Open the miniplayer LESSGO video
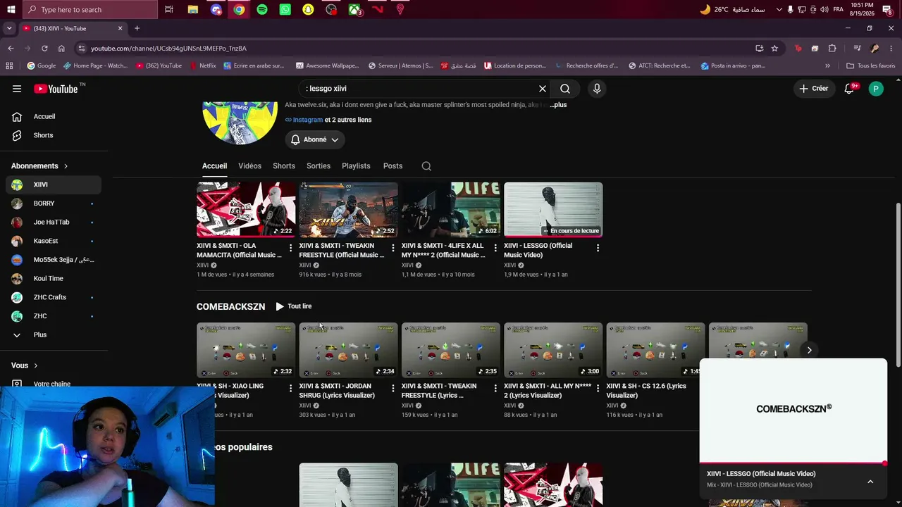 [793, 410]
